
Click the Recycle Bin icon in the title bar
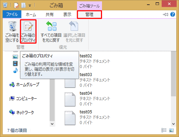click(5, 5)
